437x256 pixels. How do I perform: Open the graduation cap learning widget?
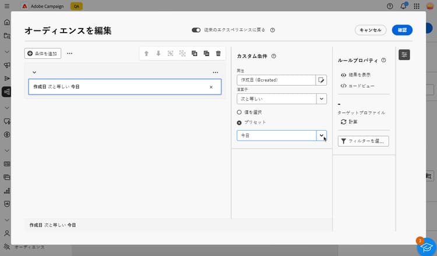pyautogui.click(x=426, y=247)
